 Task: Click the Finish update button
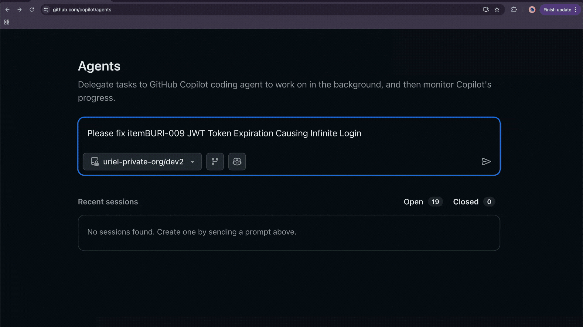point(557,9)
